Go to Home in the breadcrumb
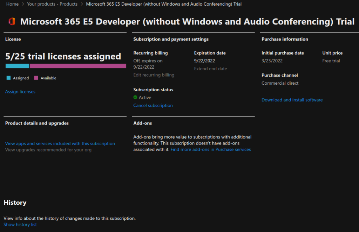This screenshot has height=232, width=359. click(12, 4)
